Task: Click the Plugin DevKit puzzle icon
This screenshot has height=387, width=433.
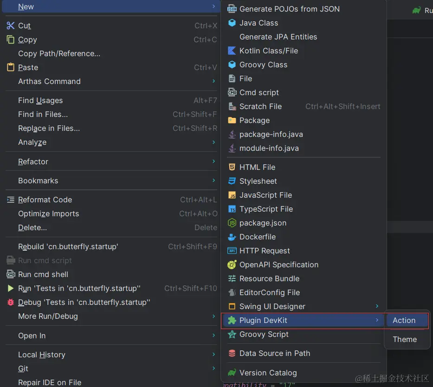Action: tap(232, 320)
